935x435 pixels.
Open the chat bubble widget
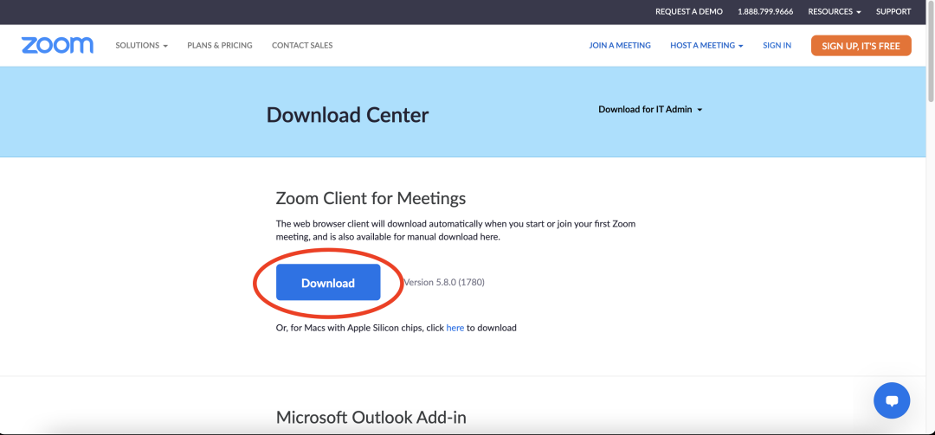891,400
